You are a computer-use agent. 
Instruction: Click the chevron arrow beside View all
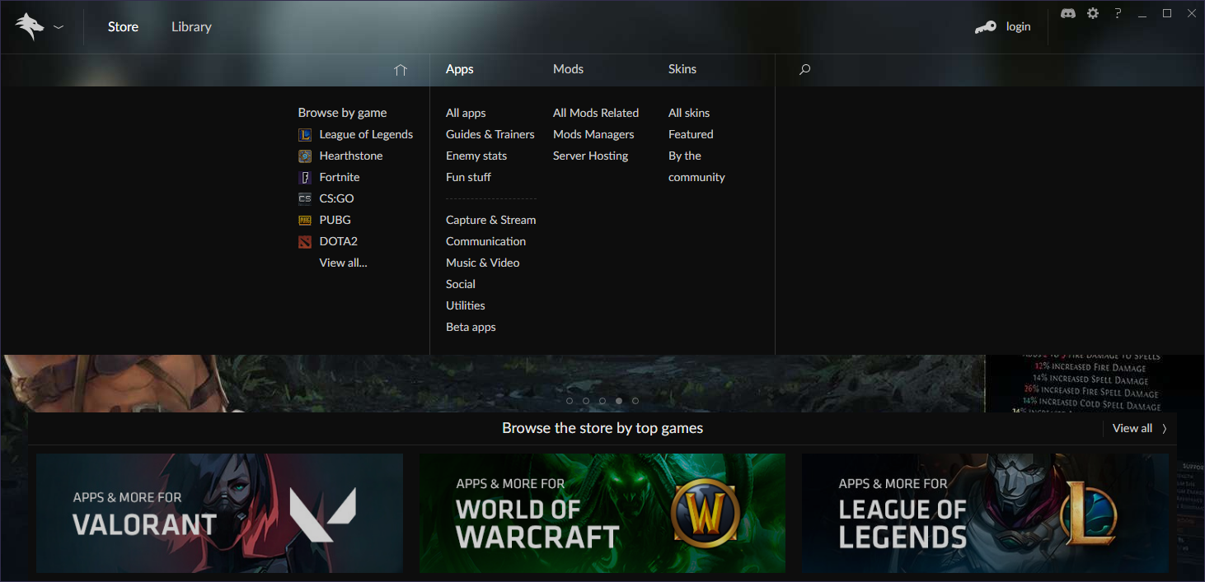[1165, 429]
